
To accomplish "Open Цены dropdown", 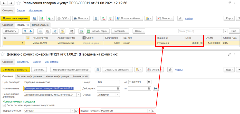I will click(x=139, y=31).
